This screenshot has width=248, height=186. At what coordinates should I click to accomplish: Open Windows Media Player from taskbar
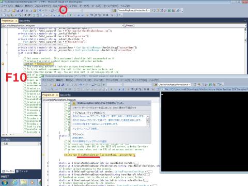[32, 182]
